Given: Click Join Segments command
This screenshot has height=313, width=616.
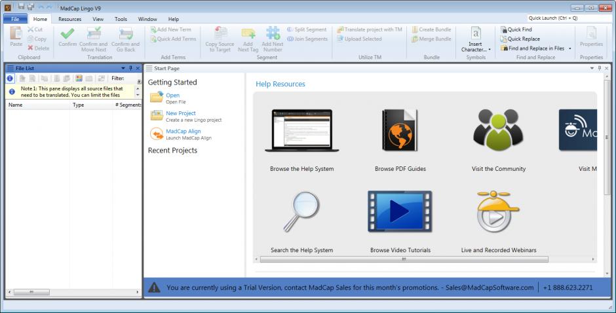Looking at the screenshot, I should point(307,39).
